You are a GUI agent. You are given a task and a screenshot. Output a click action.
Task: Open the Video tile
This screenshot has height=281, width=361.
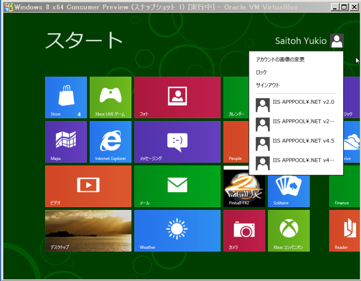click(88, 186)
